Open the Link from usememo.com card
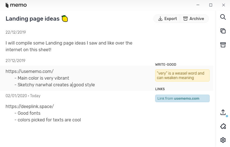Screen dimensions: 230x147 182,98
